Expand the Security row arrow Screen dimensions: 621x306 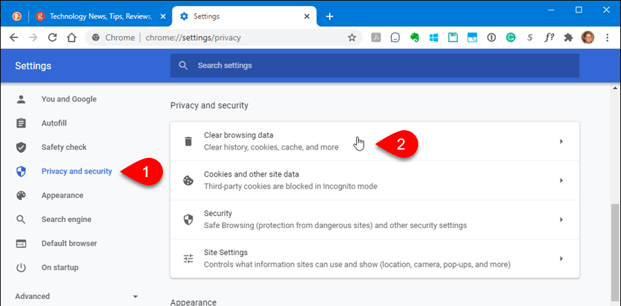point(561,219)
